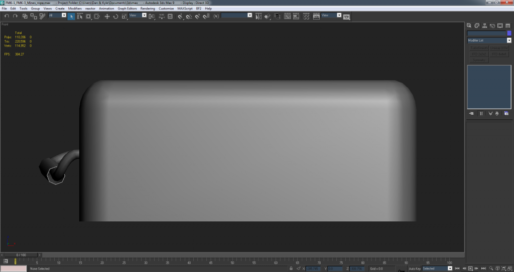Choose the Select and Move tool
The image size is (514, 272).
click(107, 16)
